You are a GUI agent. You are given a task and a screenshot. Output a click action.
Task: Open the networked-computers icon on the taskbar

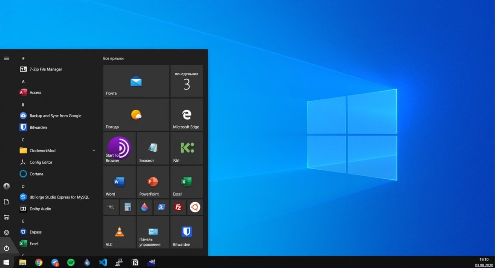(119, 262)
